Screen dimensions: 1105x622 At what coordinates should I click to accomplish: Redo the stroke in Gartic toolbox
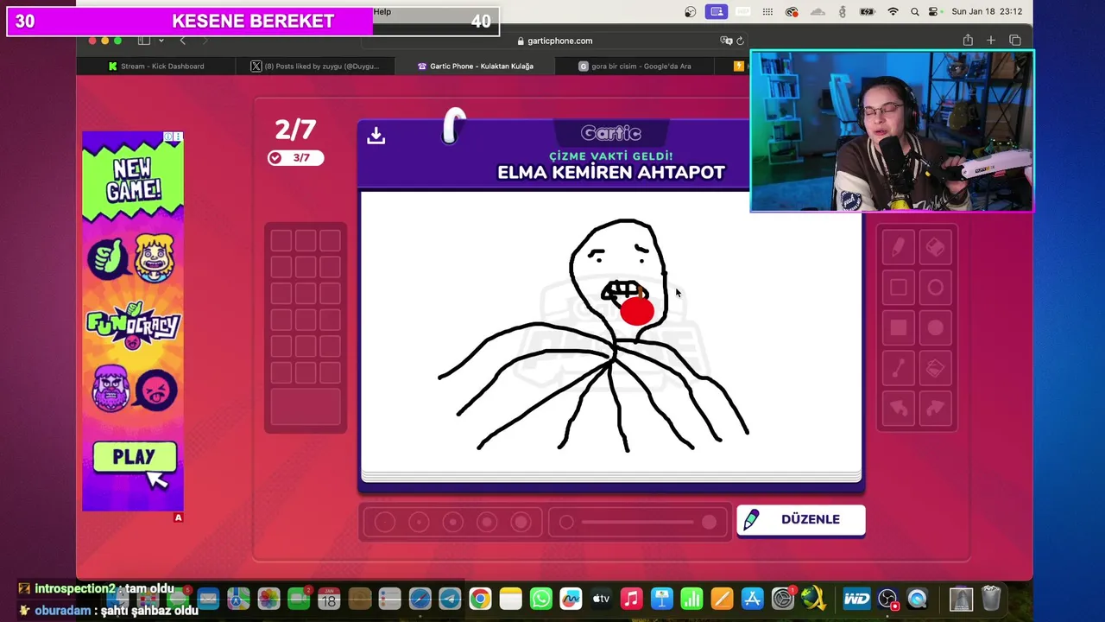(936, 408)
